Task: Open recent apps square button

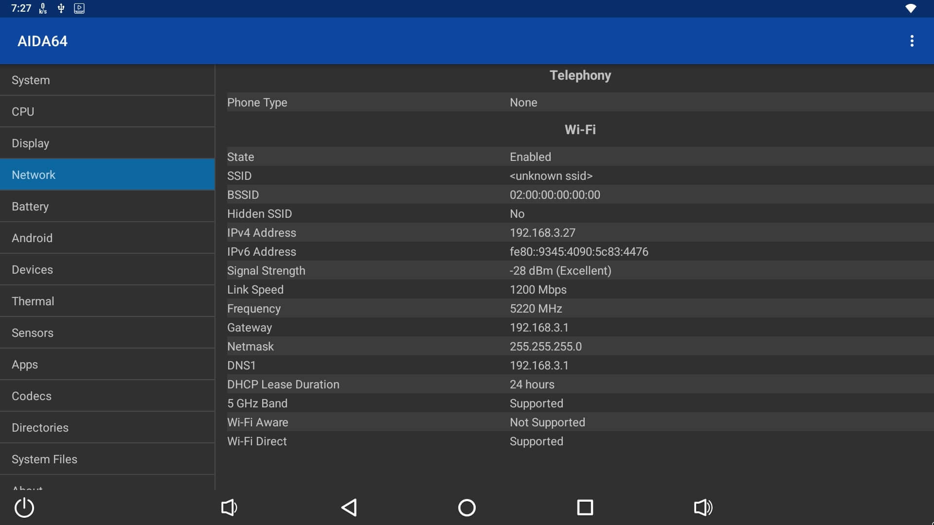Action: point(585,507)
